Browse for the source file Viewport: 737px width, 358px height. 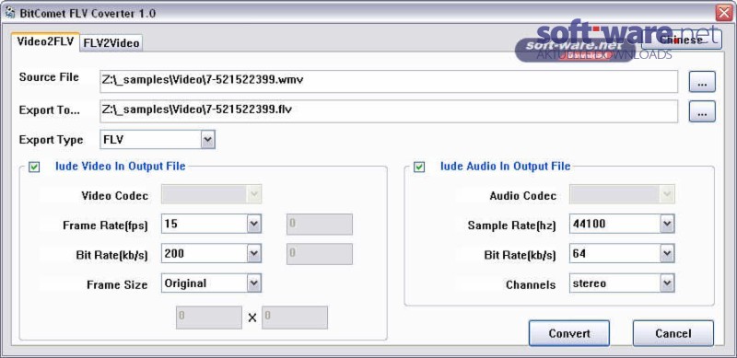pyautogui.click(x=702, y=82)
